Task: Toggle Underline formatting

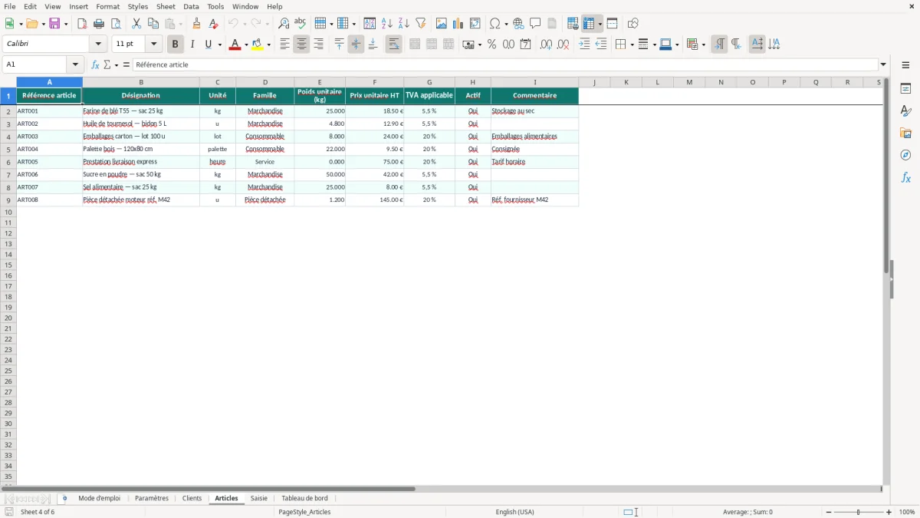Action: 207,45
